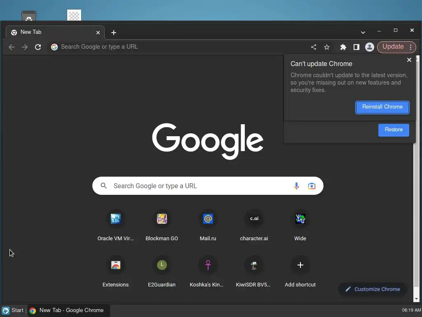Click the recycle bin desktop icon
Image resolution: width=422 pixels, height=317 pixels.
coord(29,16)
